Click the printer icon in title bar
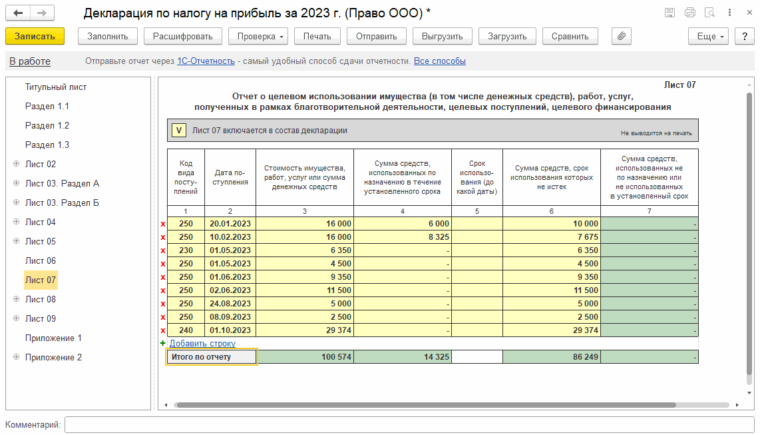 click(x=689, y=13)
